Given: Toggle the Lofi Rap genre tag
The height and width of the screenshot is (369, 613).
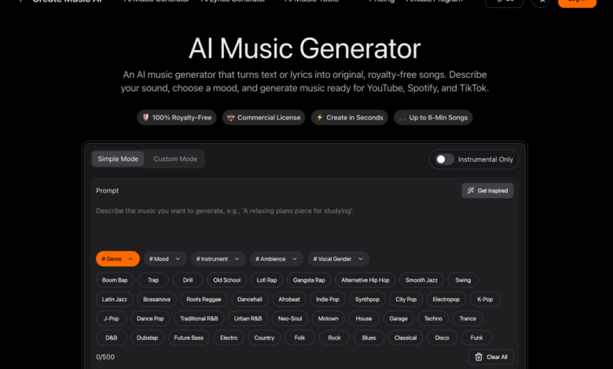Looking at the screenshot, I should [x=266, y=280].
